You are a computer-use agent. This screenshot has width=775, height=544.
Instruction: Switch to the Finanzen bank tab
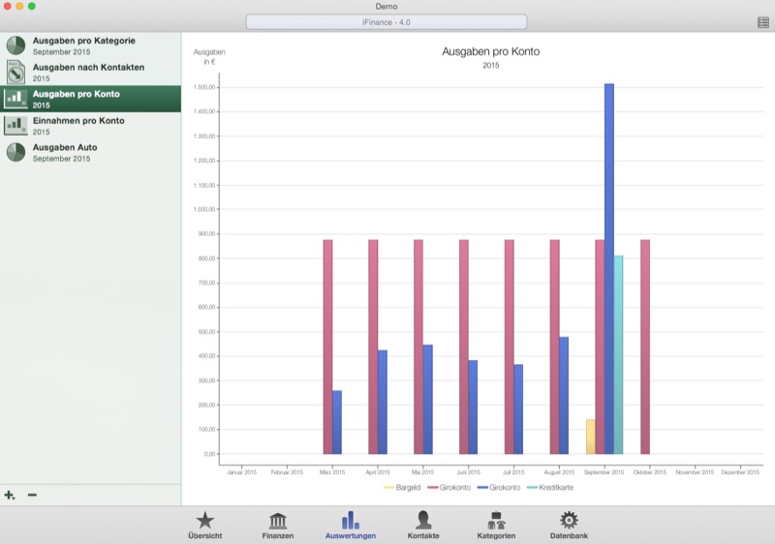tap(277, 525)
